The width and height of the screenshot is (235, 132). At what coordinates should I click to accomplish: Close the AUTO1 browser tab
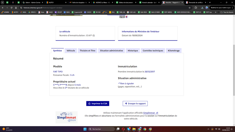[x=66, y=2]
